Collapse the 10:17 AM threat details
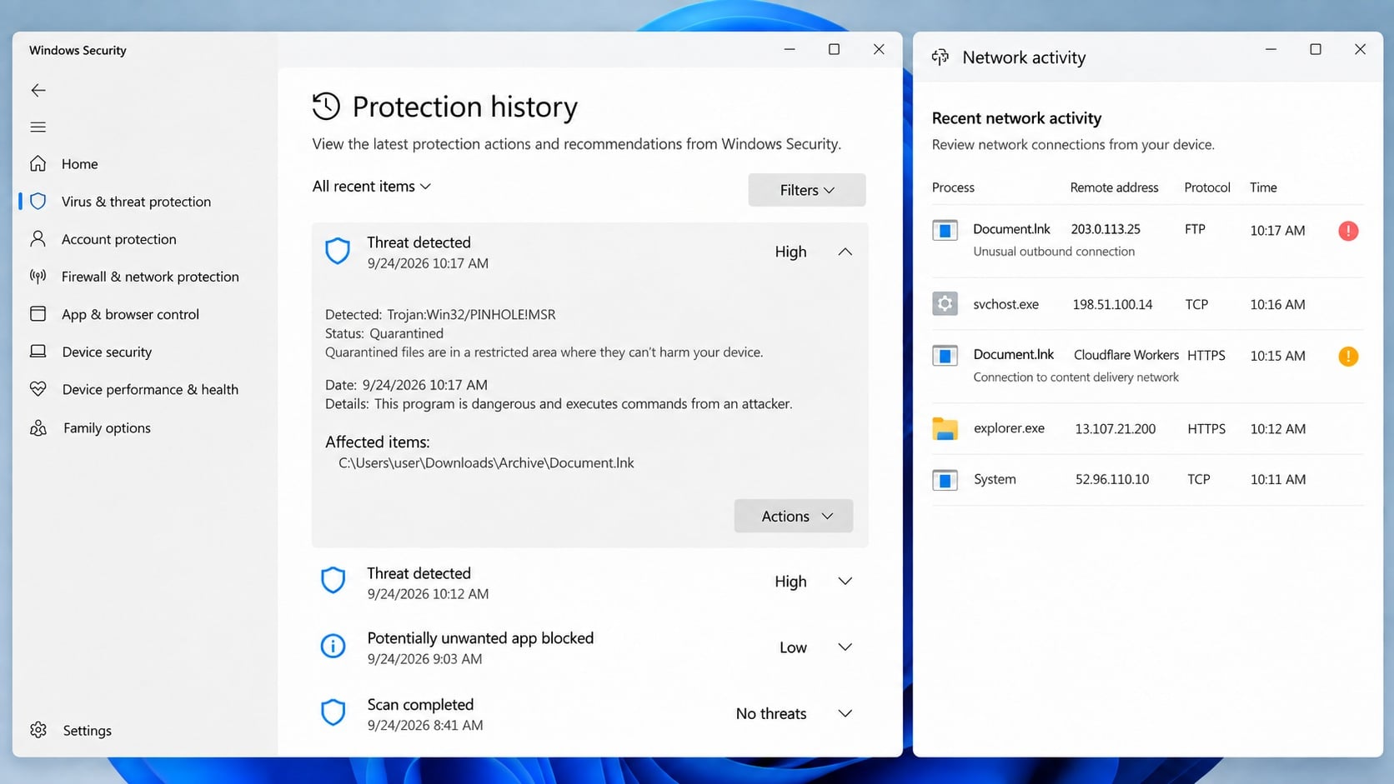Viewport: 1394px width, 784px height. click(845, 252)
